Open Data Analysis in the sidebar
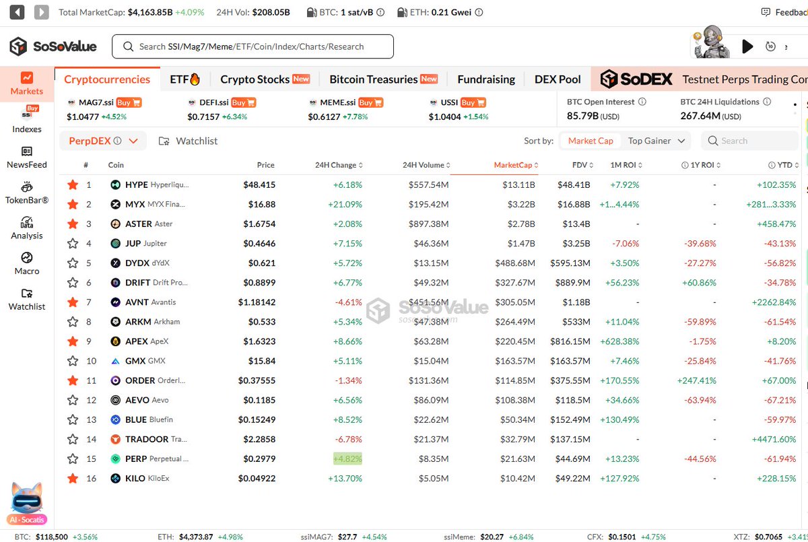 [x=27, y=228]
